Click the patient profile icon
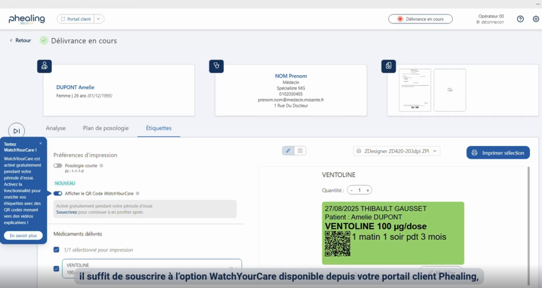 pyautogui.click(x=44, y=66)
